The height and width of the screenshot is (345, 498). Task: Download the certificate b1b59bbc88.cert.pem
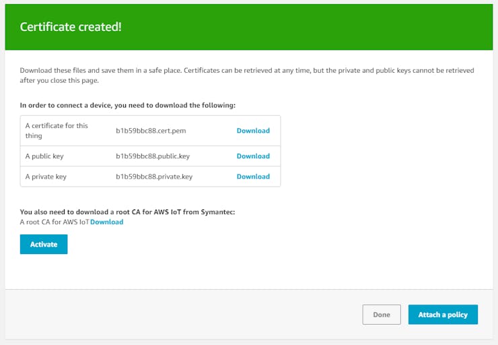pyautogui.click(x=253, y=131)
